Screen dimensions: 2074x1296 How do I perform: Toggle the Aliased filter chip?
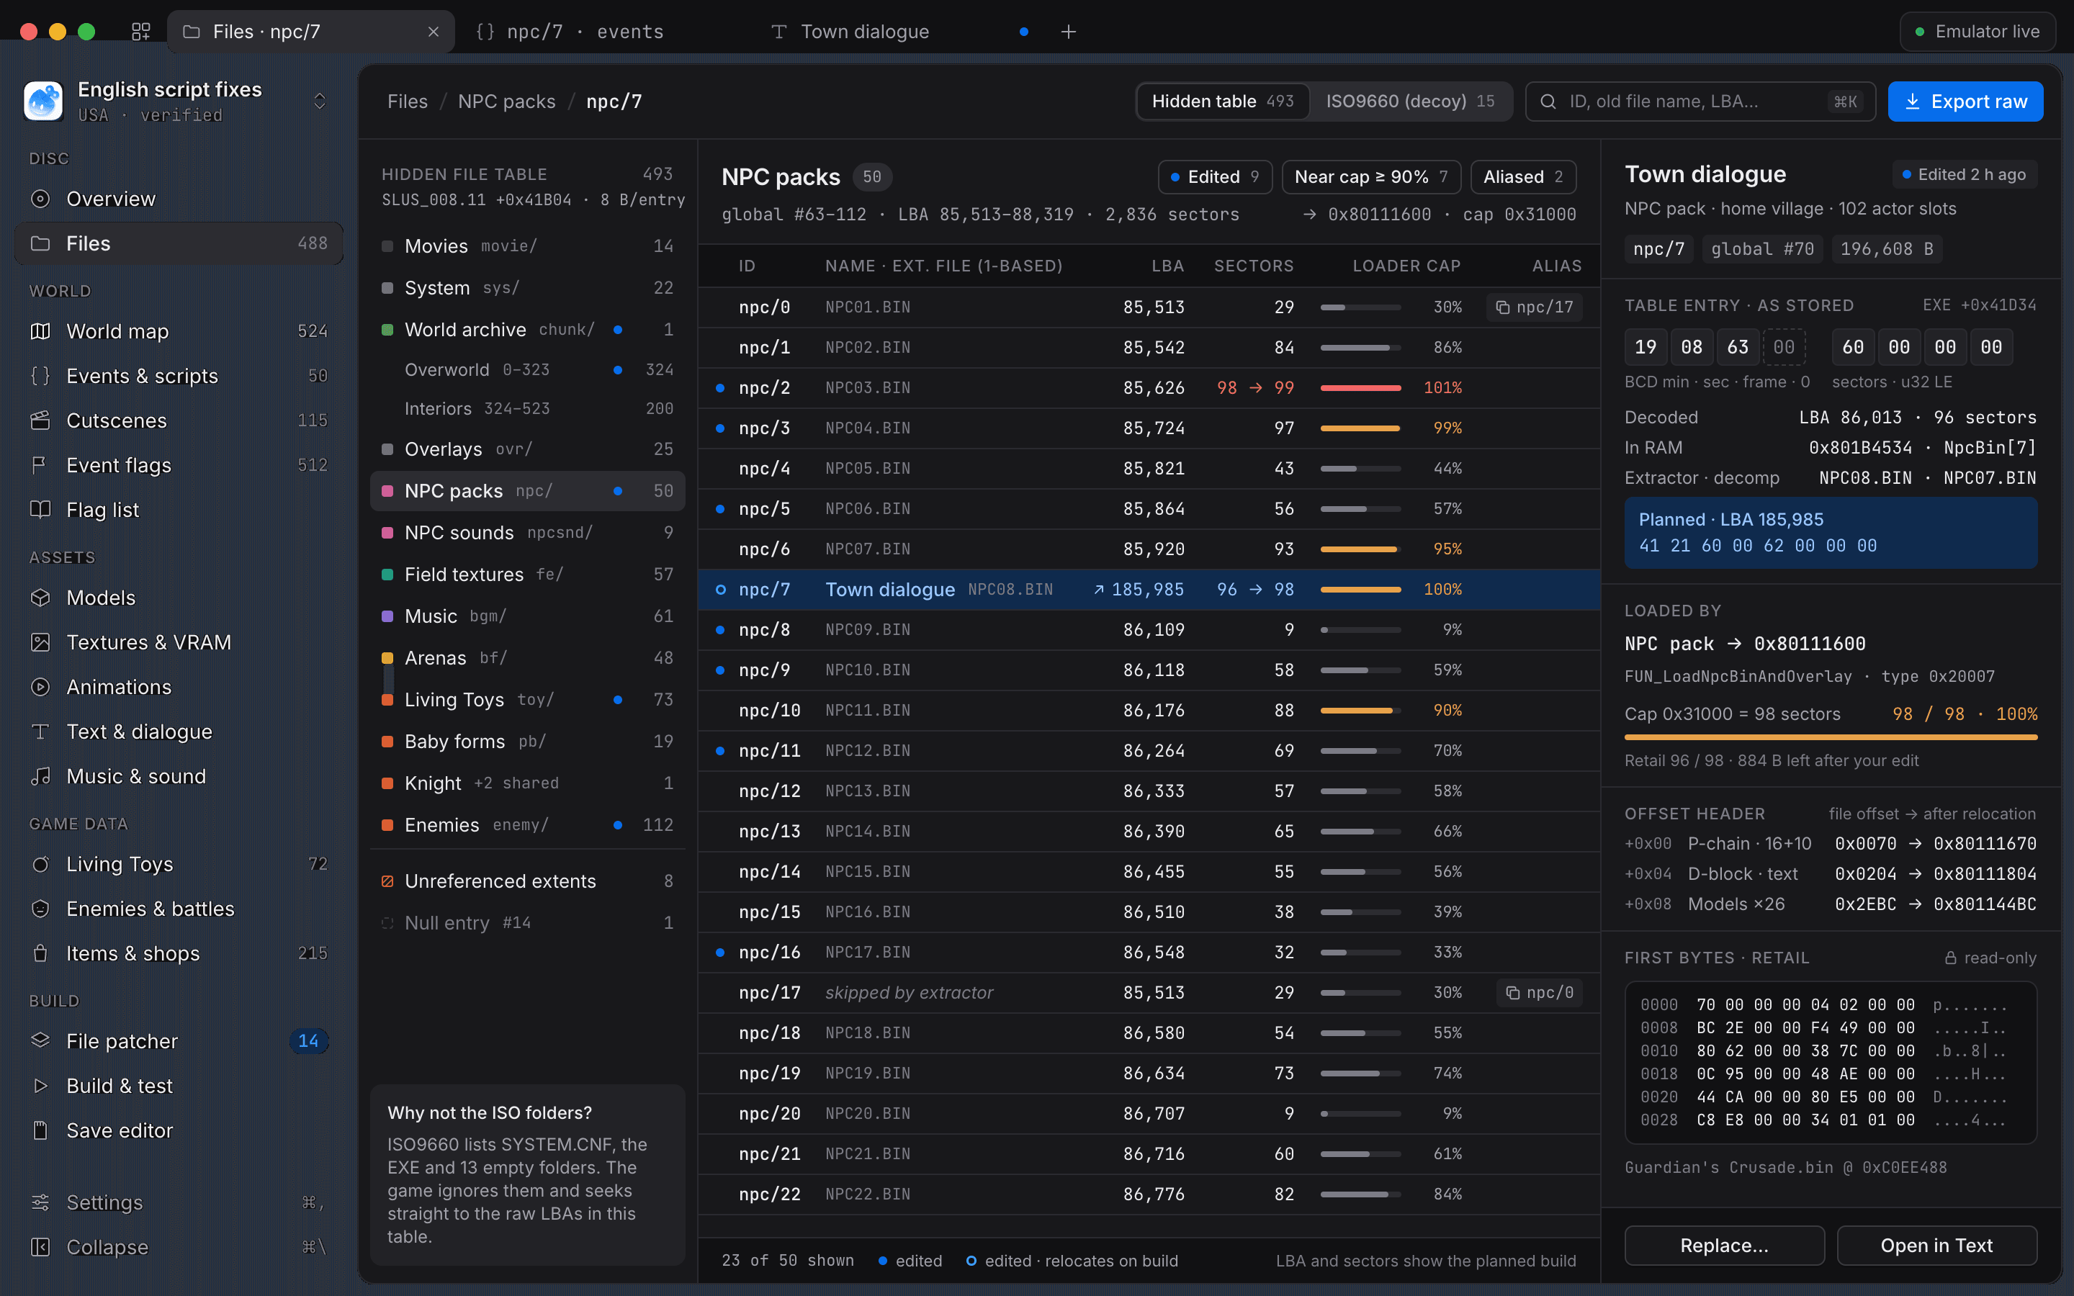[x=1523, y=176]
